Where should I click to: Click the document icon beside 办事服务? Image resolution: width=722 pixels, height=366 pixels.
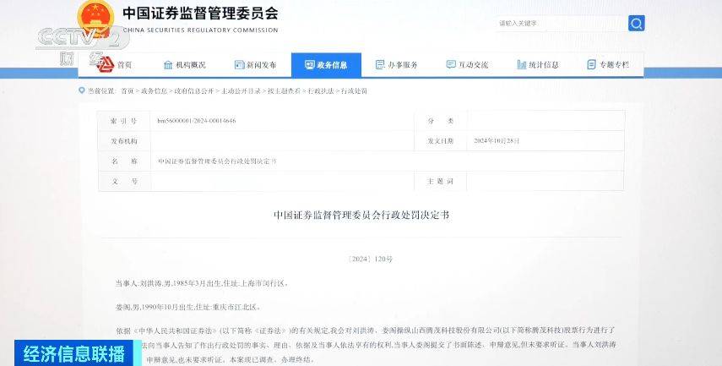tap(380, 65)
